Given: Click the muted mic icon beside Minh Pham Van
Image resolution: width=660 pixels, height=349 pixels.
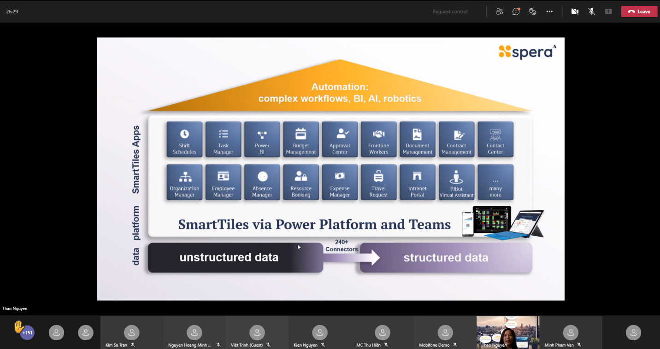Looking at the screenshot, I should (x=579, y=345).
